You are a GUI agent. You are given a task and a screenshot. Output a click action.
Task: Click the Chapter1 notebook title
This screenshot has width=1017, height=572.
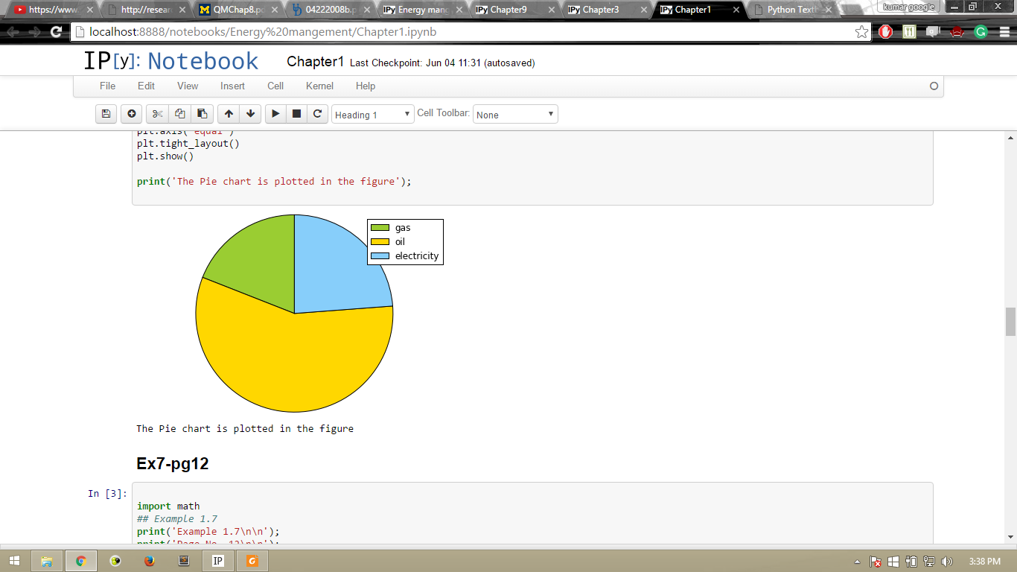(315, 62)
